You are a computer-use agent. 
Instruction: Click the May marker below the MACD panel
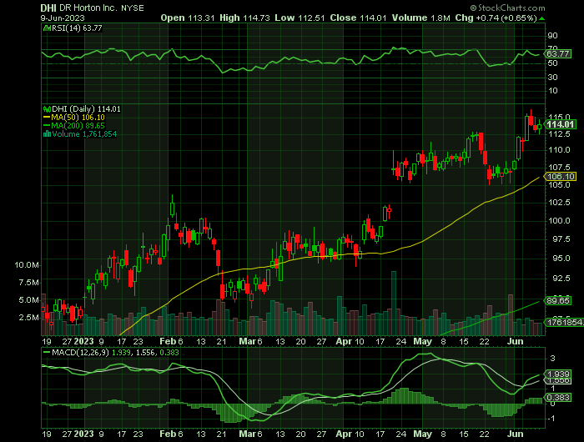(x=423, y=434)
